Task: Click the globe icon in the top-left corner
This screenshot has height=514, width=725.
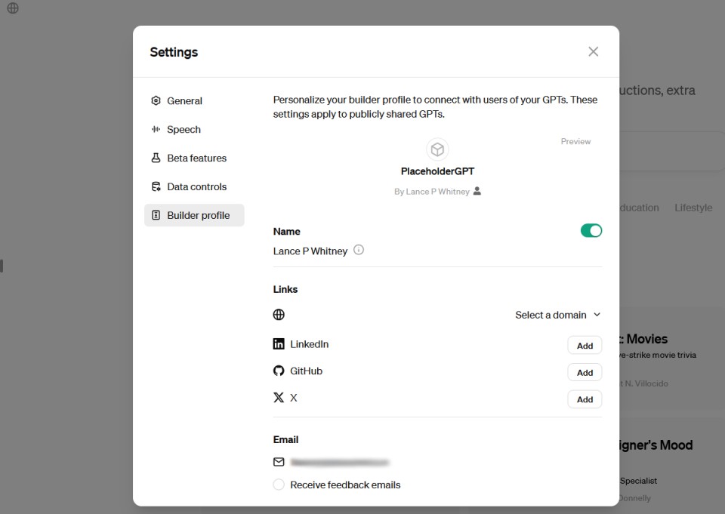Action: click(x=13, y=8)
